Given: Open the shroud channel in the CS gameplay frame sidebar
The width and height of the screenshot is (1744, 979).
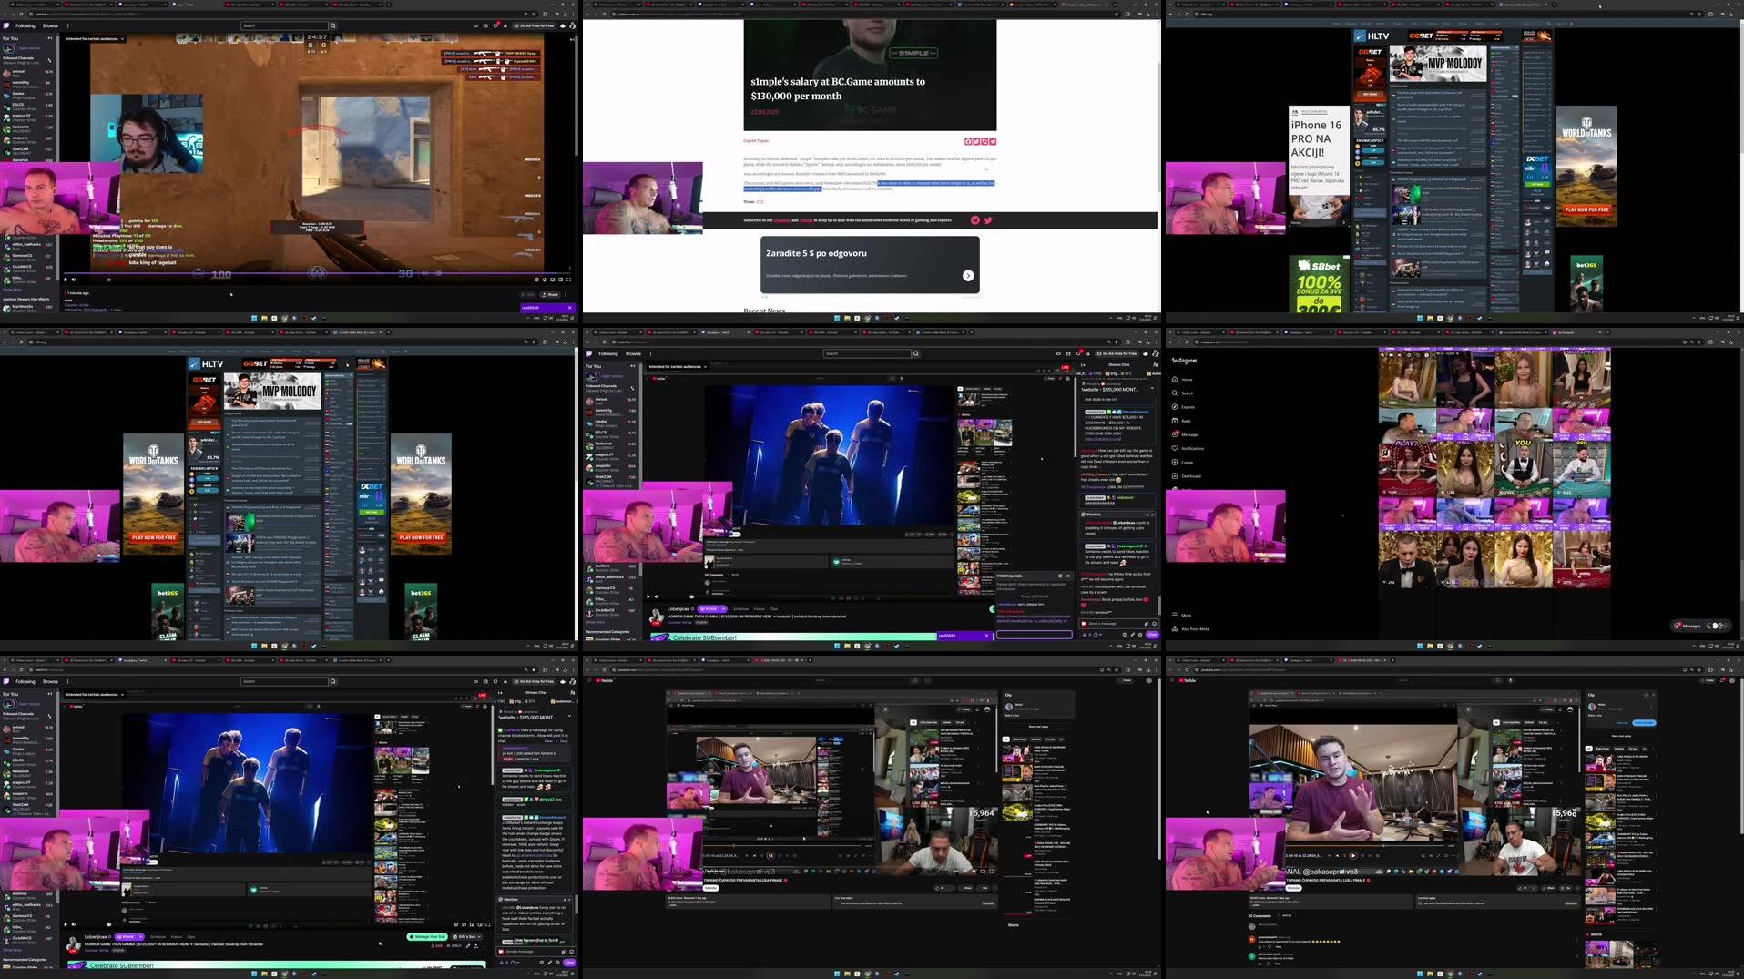Looking at the screenshot, I should pyautogui.click(x=27, y=72).
